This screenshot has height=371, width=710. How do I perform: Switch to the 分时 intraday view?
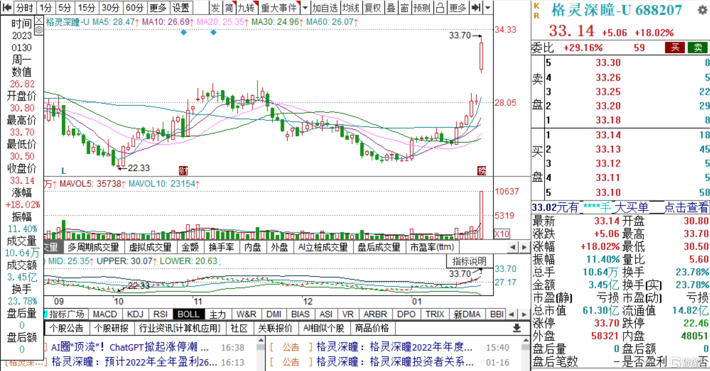[x=25, y=8]
